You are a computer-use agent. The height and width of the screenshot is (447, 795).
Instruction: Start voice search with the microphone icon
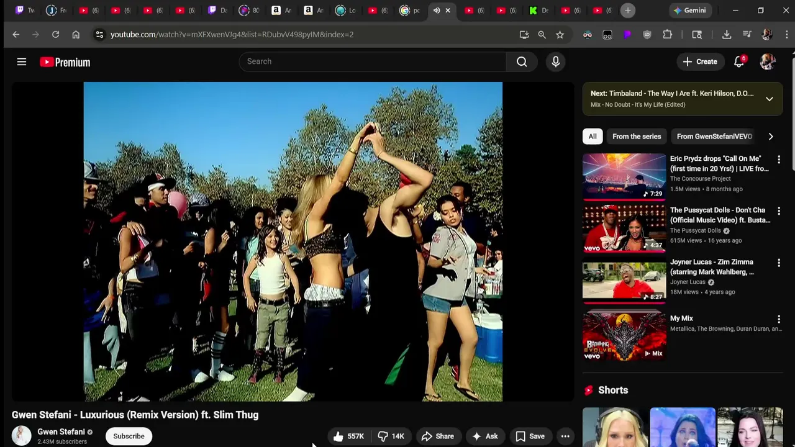point(555,61)
